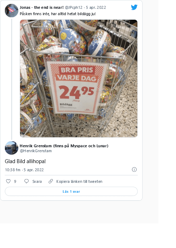176x248 pixels.
Task: Click Läs 1 svar button
Action: coord(71,191)
